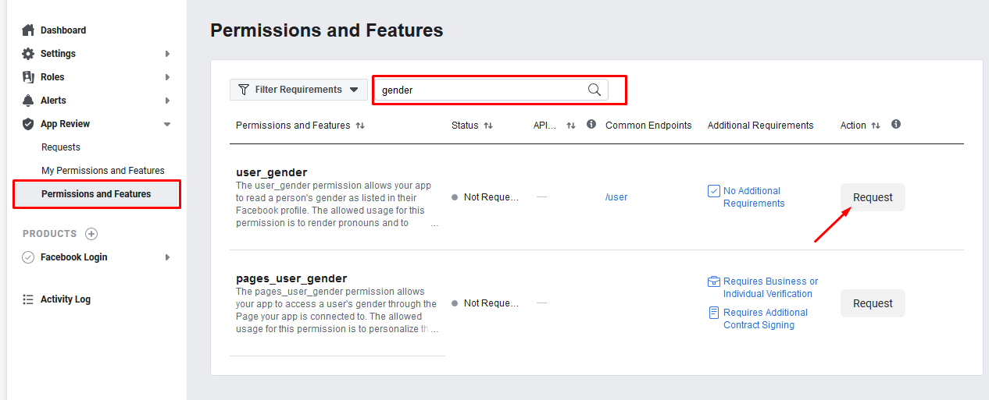Request the user_gender permission
The image size is (989, 400).
873,197
